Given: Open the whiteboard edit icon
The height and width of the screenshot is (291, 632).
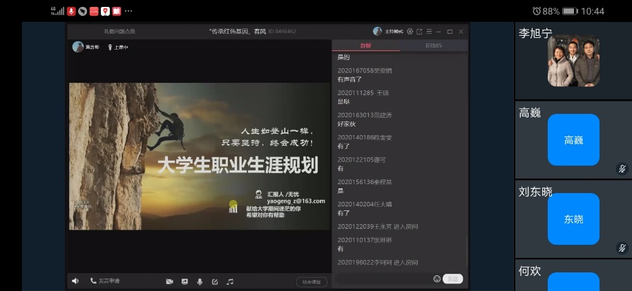Looking at the screenshot, I should click(215, 281).
